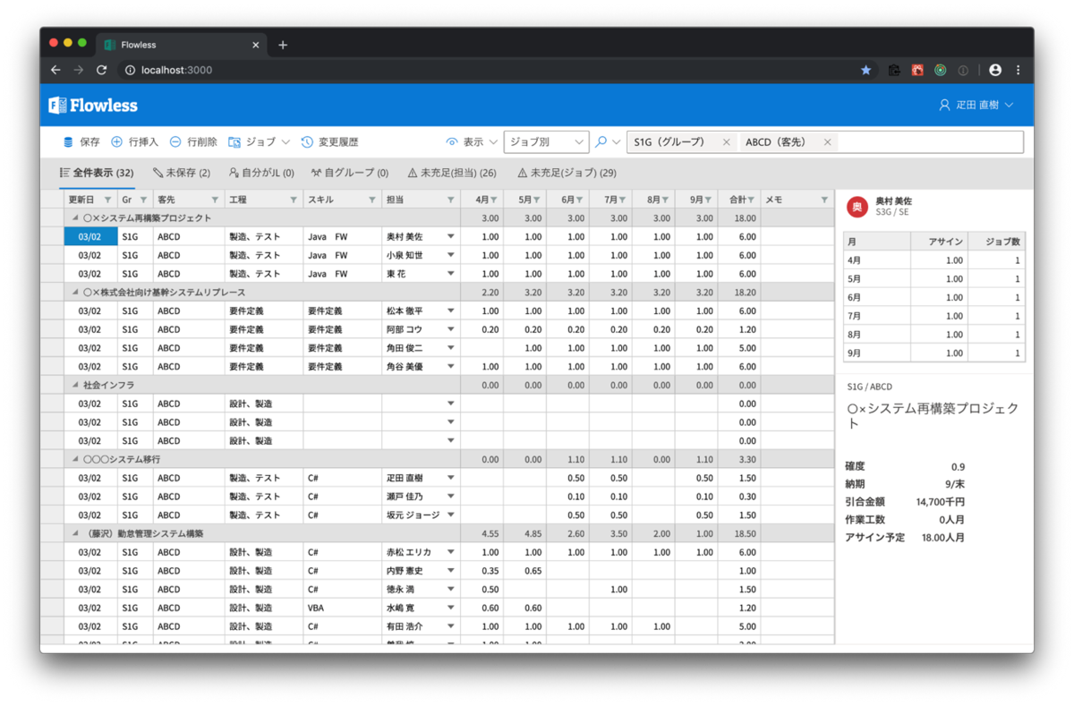1074x706 pixels.
Task: Click the save (保存) database icon
Action: click(x=68, y=142)
